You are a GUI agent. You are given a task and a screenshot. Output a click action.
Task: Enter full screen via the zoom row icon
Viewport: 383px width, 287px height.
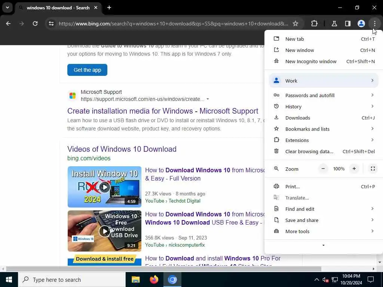tap(373, 169)
